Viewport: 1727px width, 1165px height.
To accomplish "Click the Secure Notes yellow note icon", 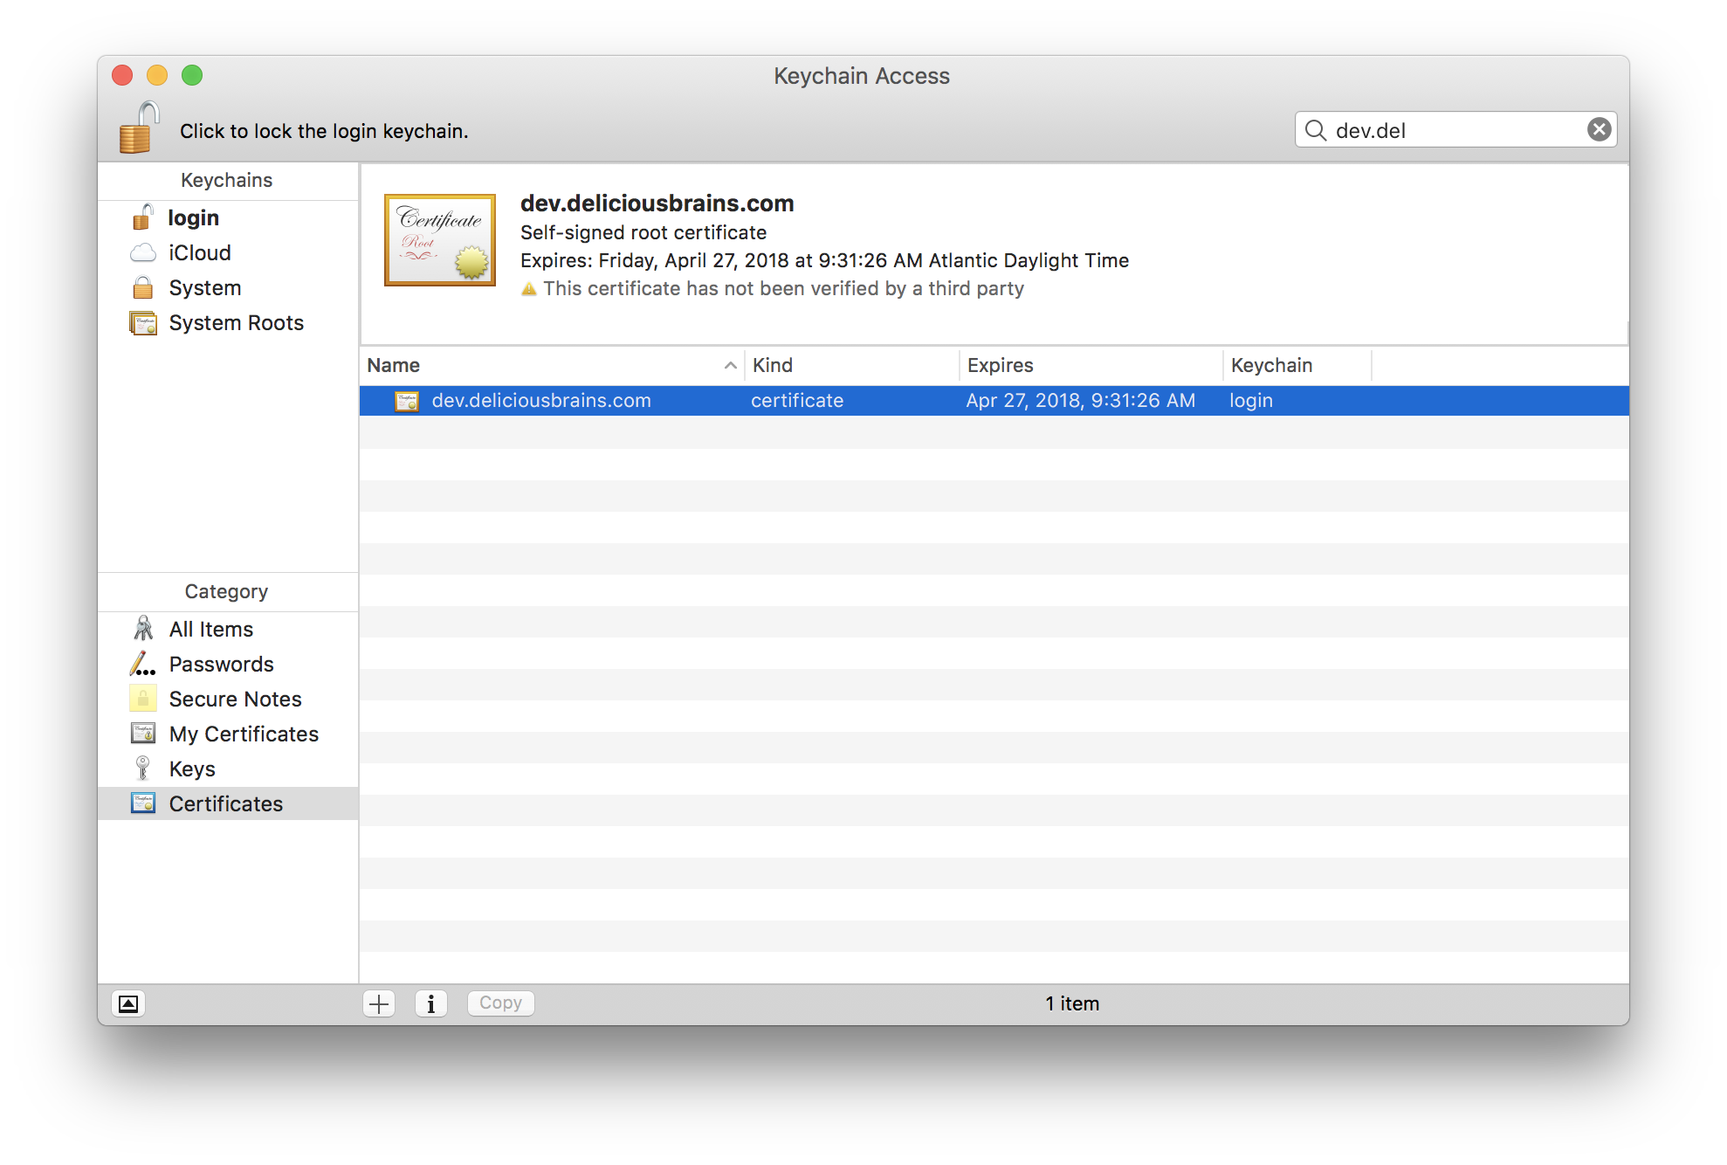I will pos(143,699).
